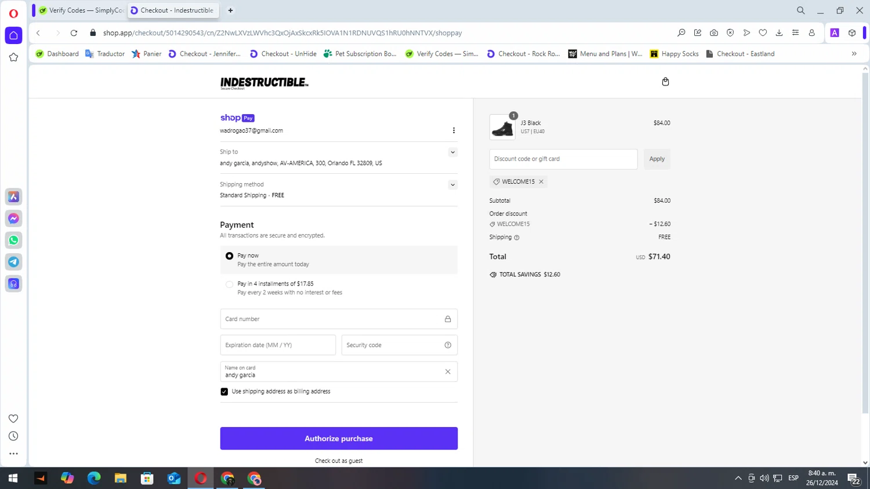Open sidebar history clock icon
Screen dimensions: 870x489
click(13, 436)
